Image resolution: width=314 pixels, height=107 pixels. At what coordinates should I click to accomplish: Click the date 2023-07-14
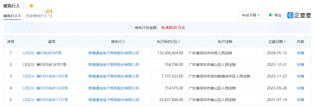277,100
